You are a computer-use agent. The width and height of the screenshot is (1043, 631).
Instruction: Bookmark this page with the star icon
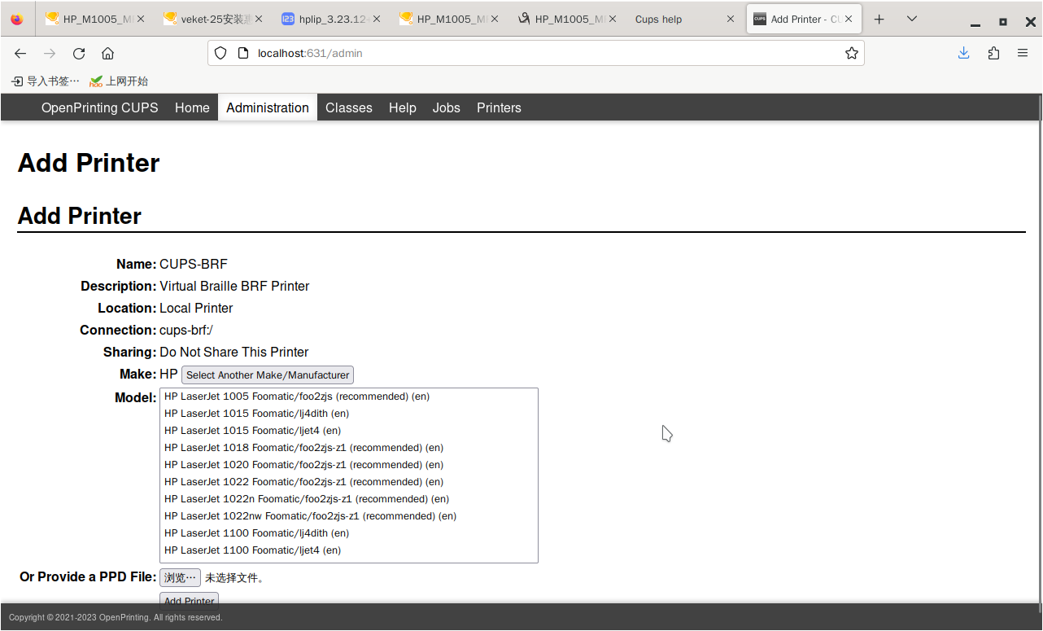(851, 54)
